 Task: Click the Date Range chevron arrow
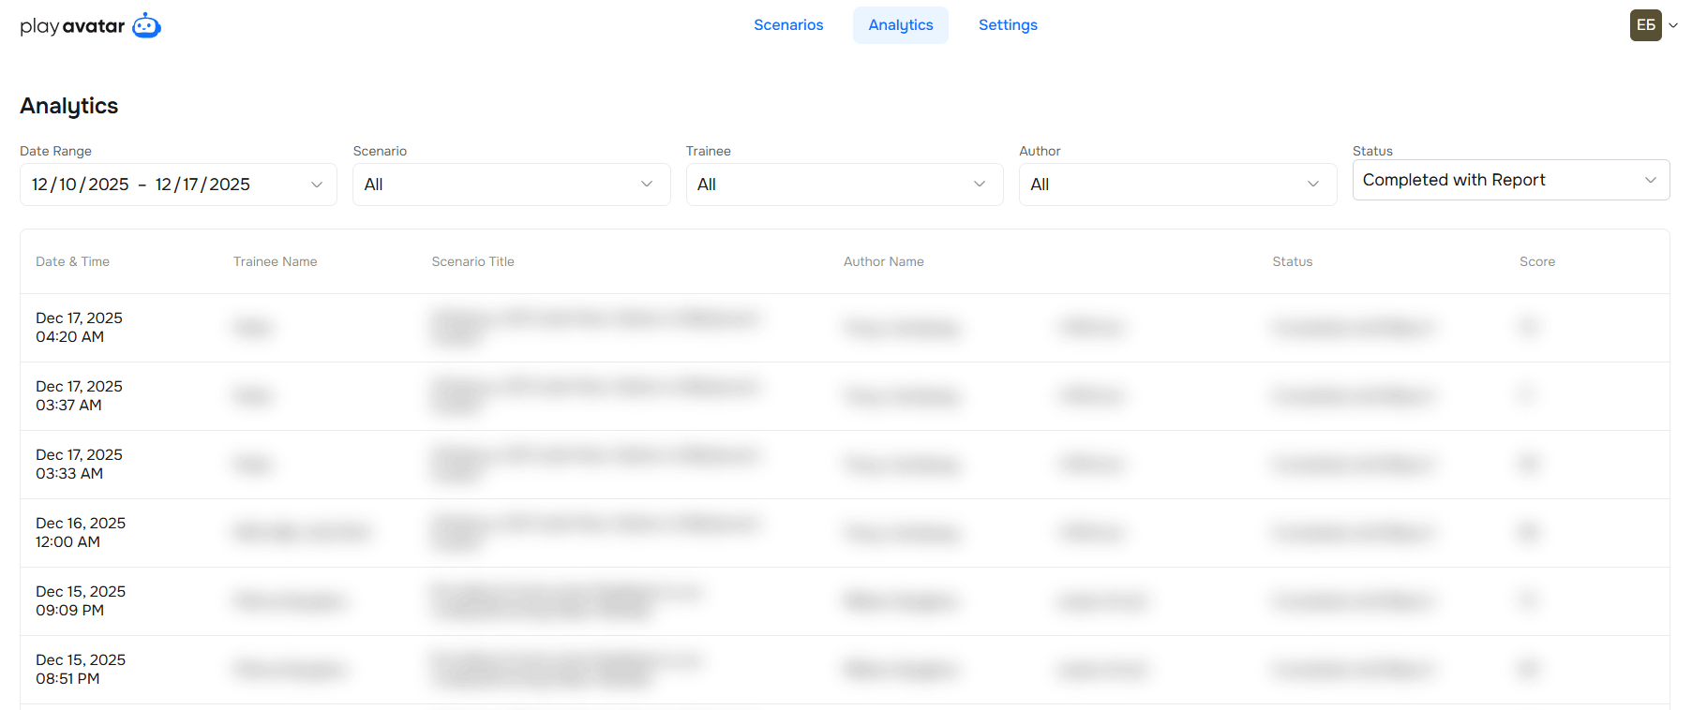pos(317,185)
